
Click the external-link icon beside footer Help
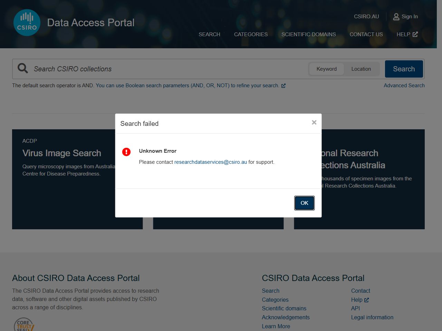367,300
